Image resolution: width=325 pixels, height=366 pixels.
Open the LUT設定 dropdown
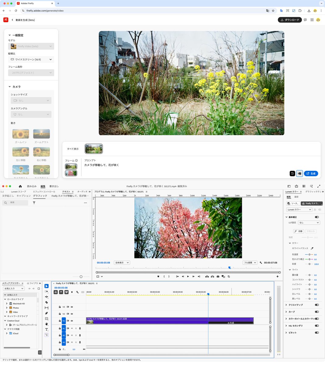309,223
